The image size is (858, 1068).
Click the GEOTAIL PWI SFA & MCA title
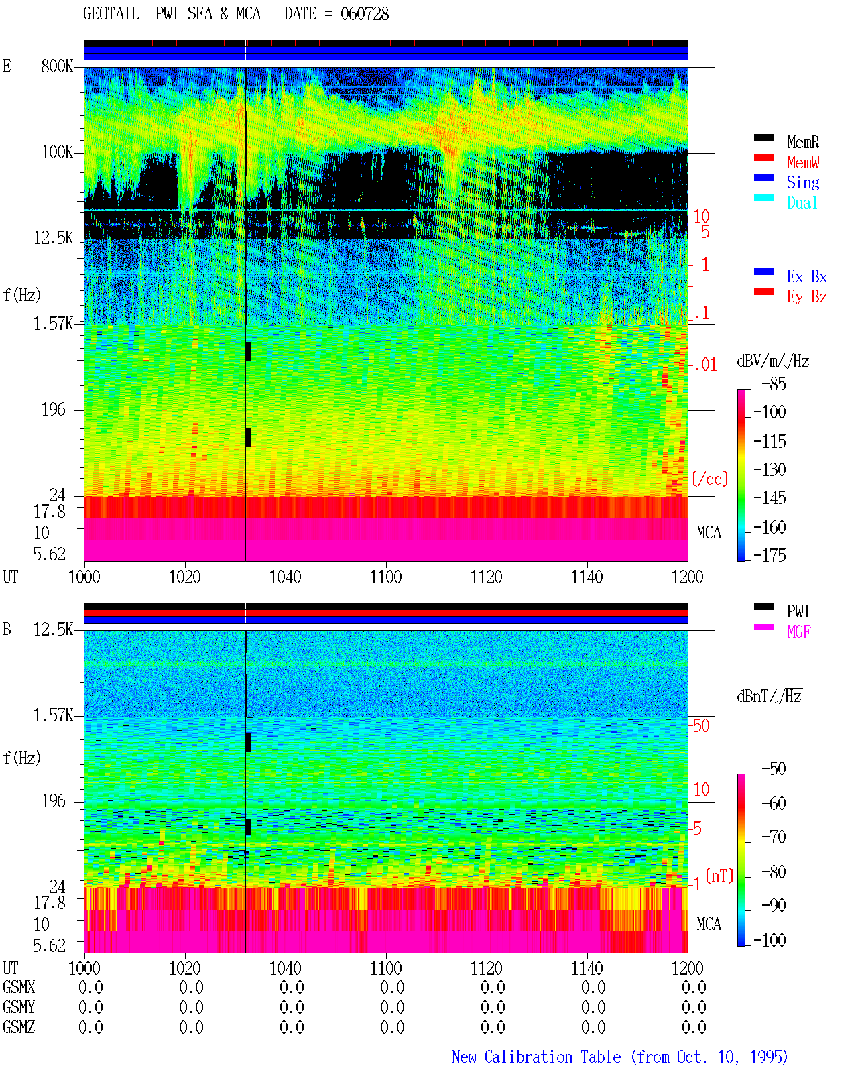[x=172, y=14]
